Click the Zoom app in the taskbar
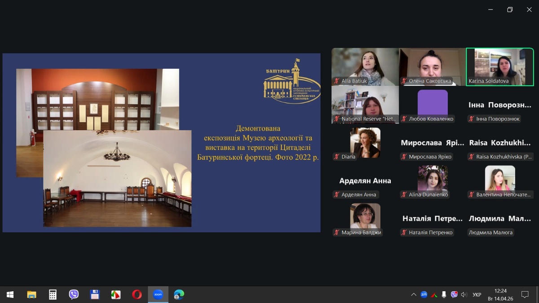Image resolution: width=539 pixels, height=303 pixels. tap(158, 294)
